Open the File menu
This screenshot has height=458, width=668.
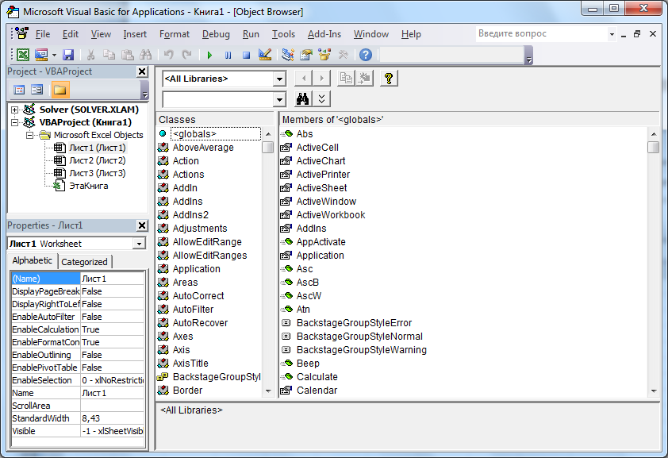tap(43, 34)
